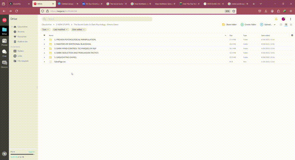Screen dimensions: 295x160
Task: Expand the Upload options arrow
Action: click(x=275, y=25)
